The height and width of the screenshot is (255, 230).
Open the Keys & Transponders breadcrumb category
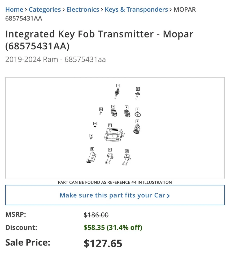coord(136,9)
